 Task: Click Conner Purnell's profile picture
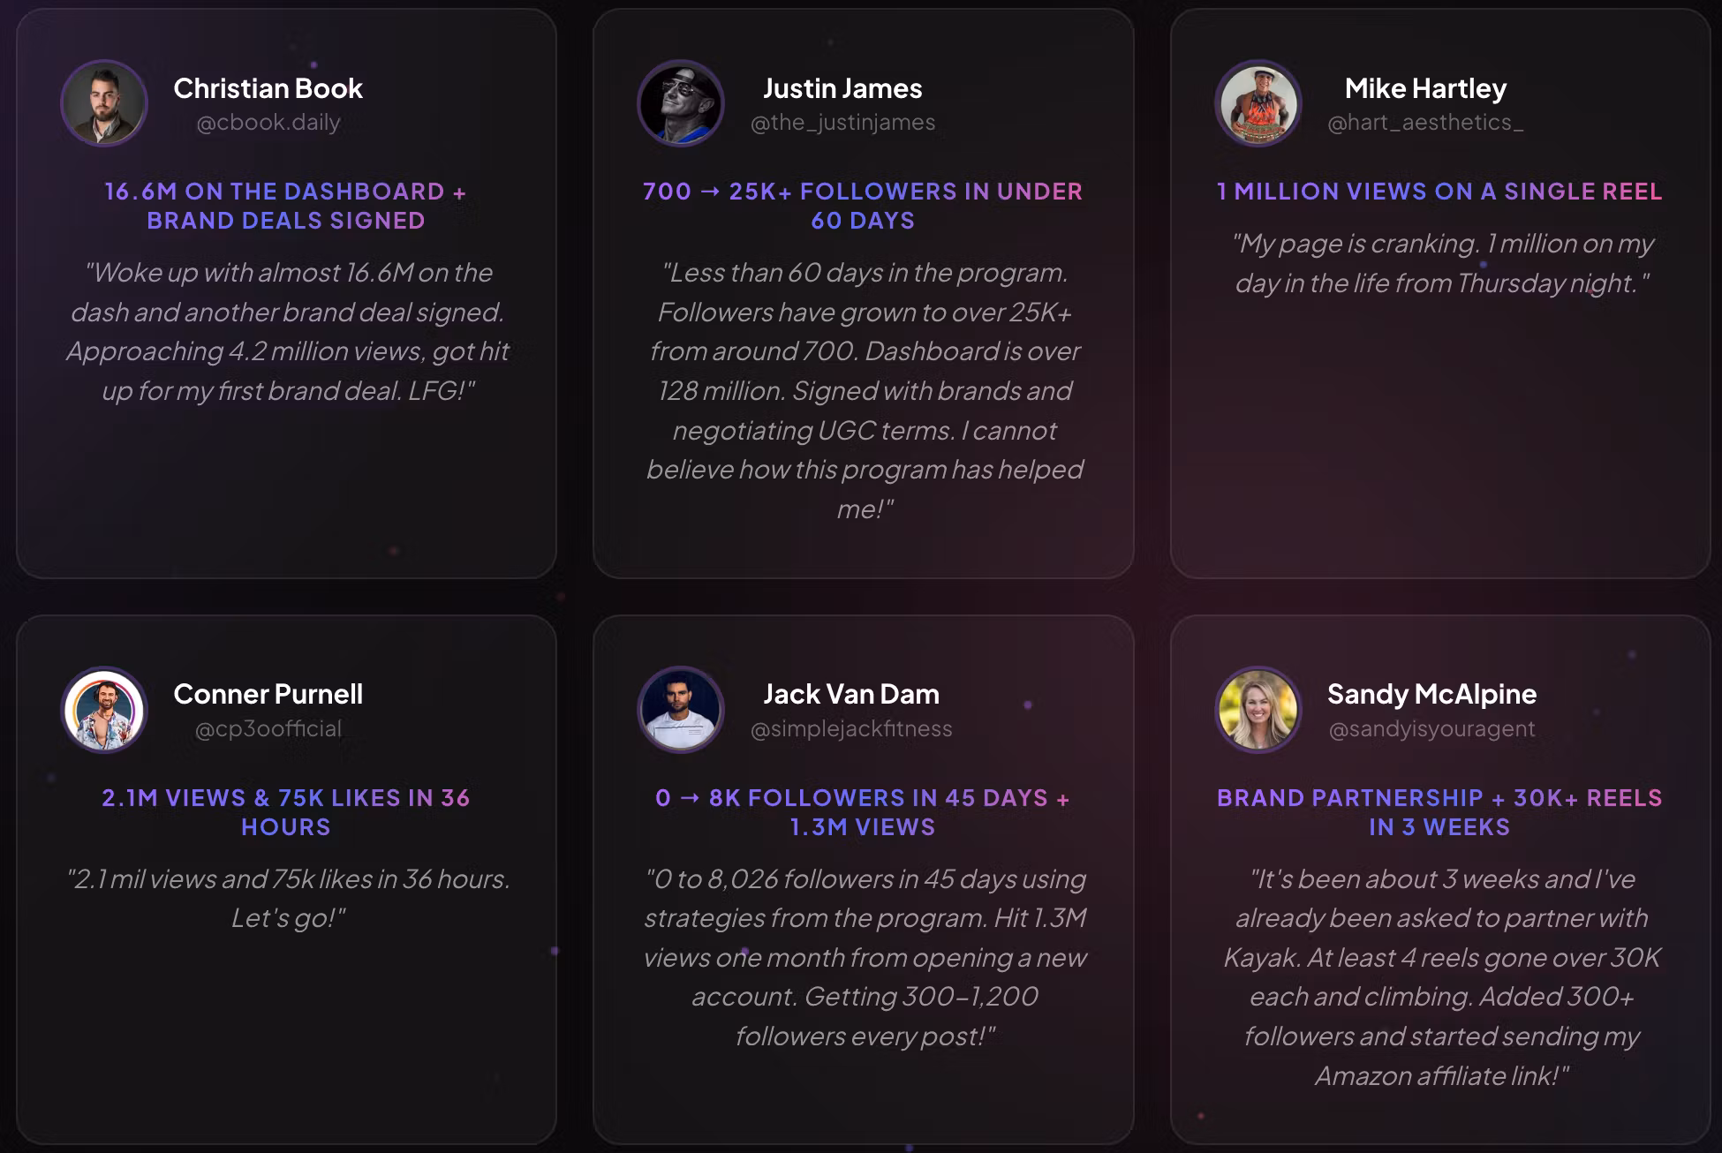104,710
